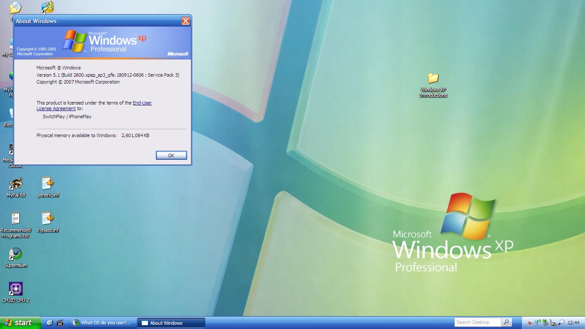The width and height of the screenshot is (585, 329).
Task: Click OK in About Windows dialog
Action: [x=171, y=155]
